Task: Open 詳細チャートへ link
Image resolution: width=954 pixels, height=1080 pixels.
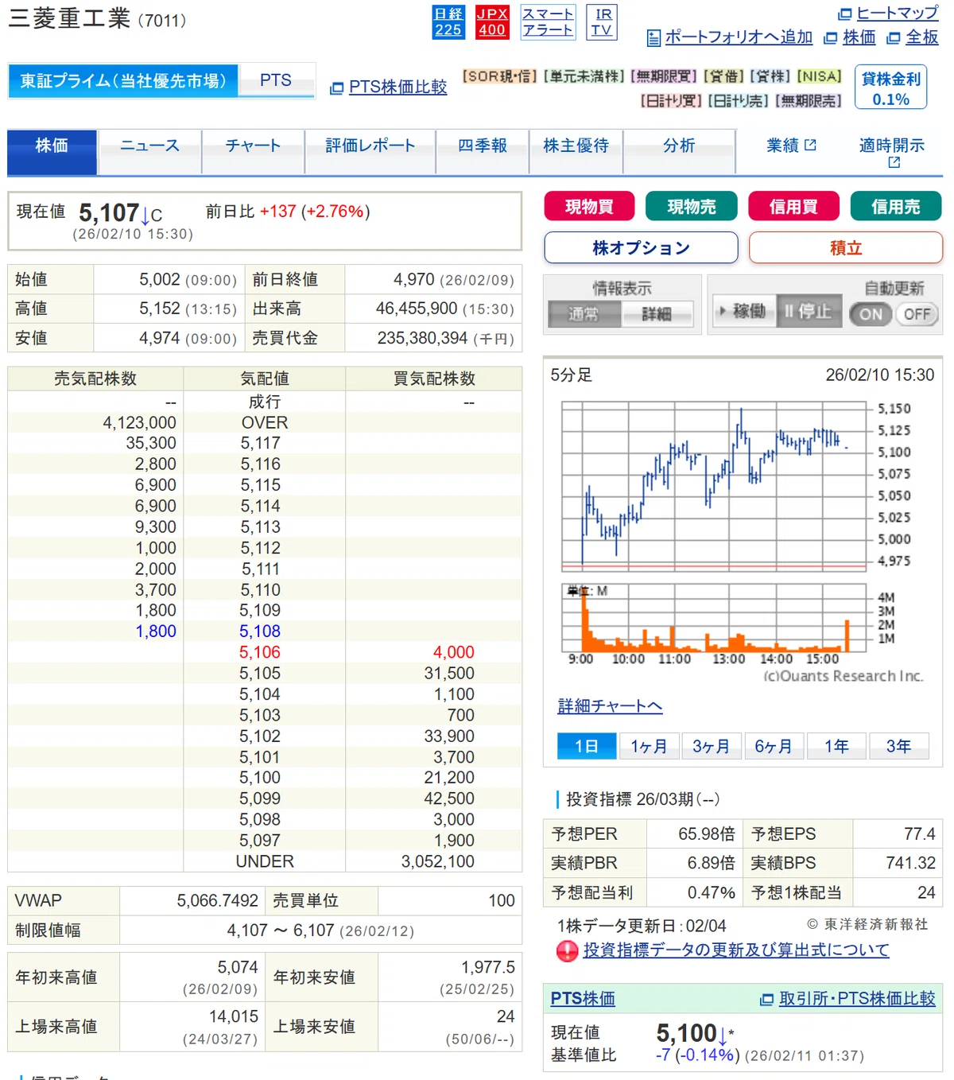Action: (x=610, y=706)
